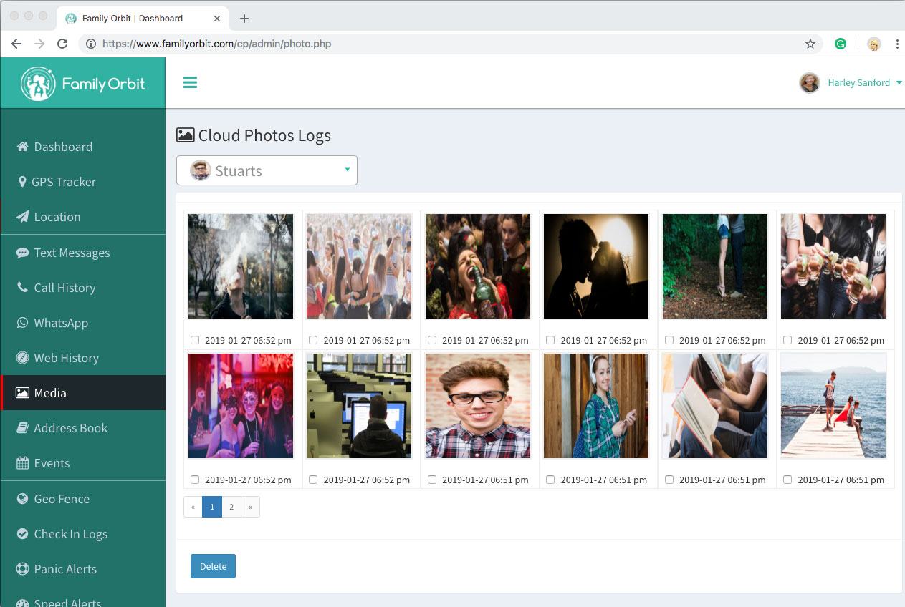Open Location via the paper plane icon
905x607 pixels.
(23, 217)
